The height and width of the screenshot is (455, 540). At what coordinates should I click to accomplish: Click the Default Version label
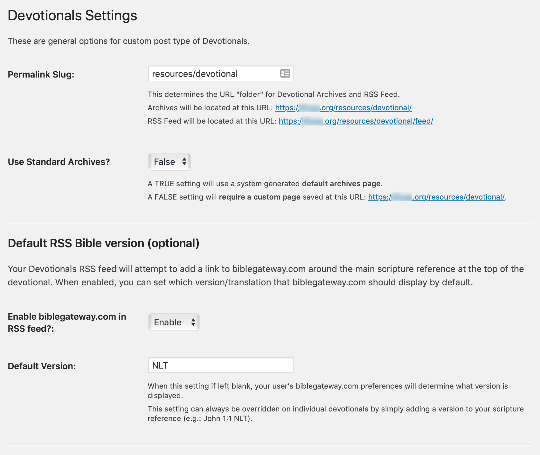coord(42,366)
